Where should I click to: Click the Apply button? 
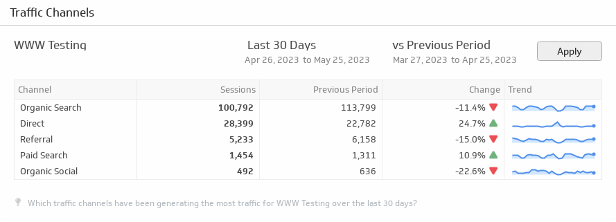[569, 51]
